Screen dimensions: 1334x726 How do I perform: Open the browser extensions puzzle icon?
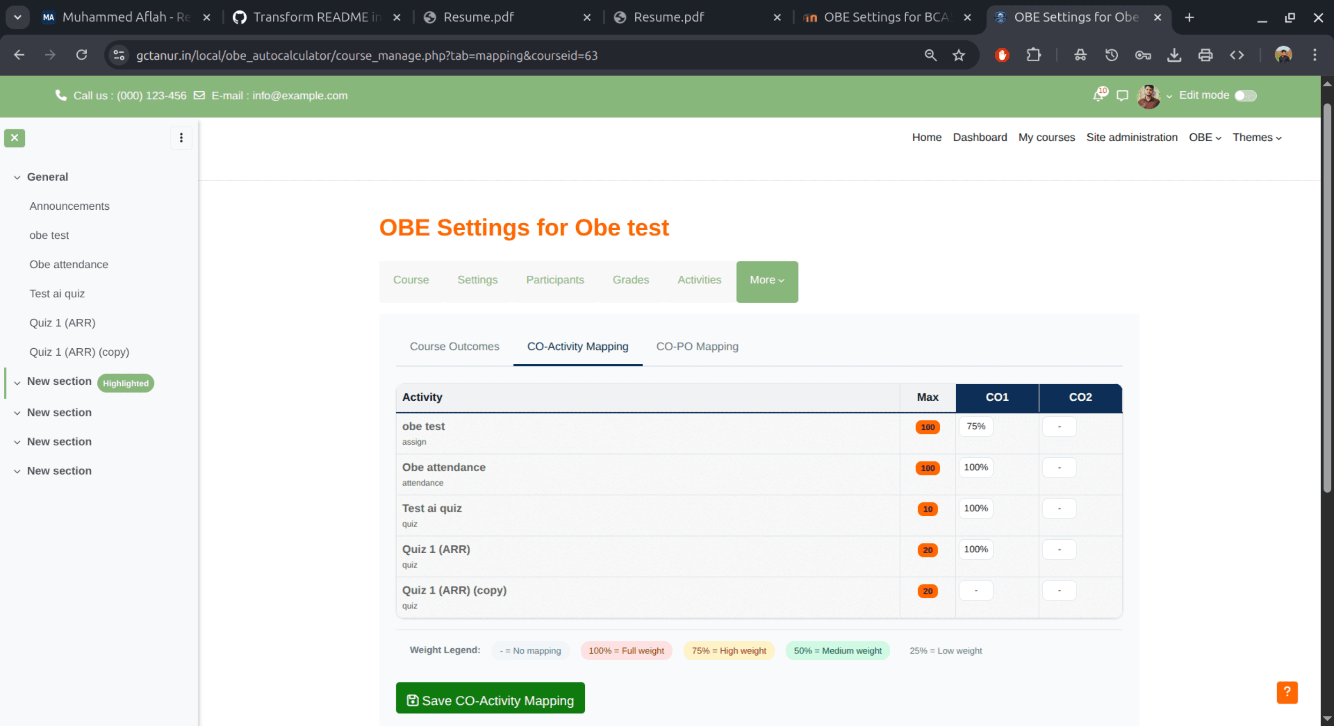pos(1033,55)
